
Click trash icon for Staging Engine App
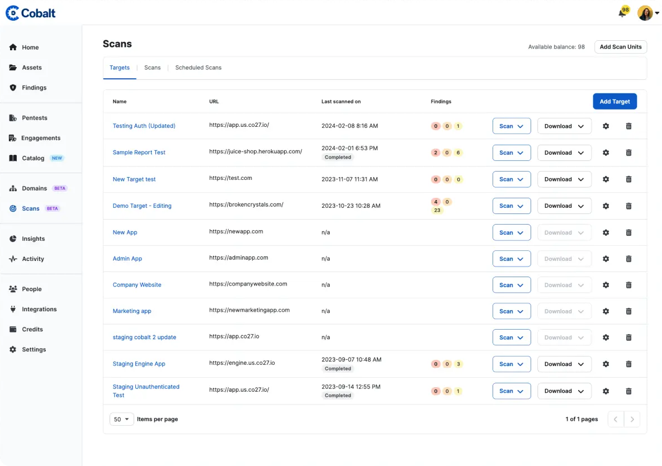point(628,364)
